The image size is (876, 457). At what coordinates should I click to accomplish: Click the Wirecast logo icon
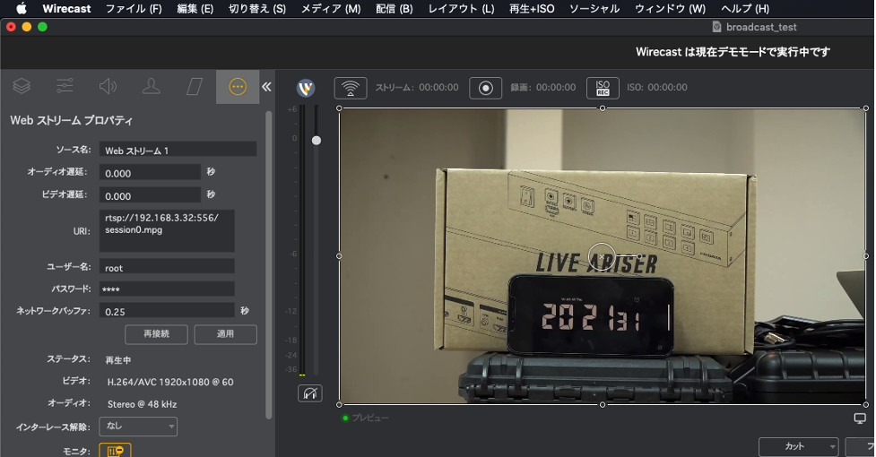[306, 88]
